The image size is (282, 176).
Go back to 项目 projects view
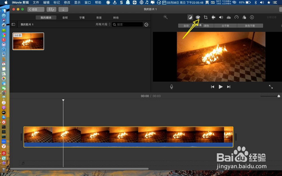(x=36, y=9)
